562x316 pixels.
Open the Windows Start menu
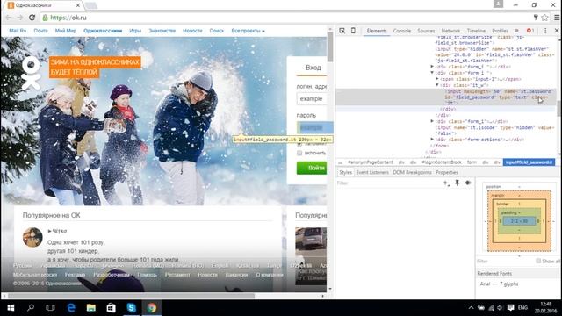[x=11, y=308]
